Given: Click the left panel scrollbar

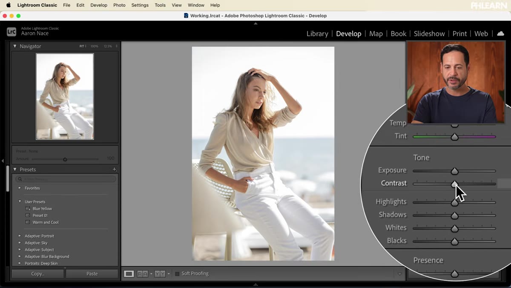Looking at the screenshot, I should 7,179.
